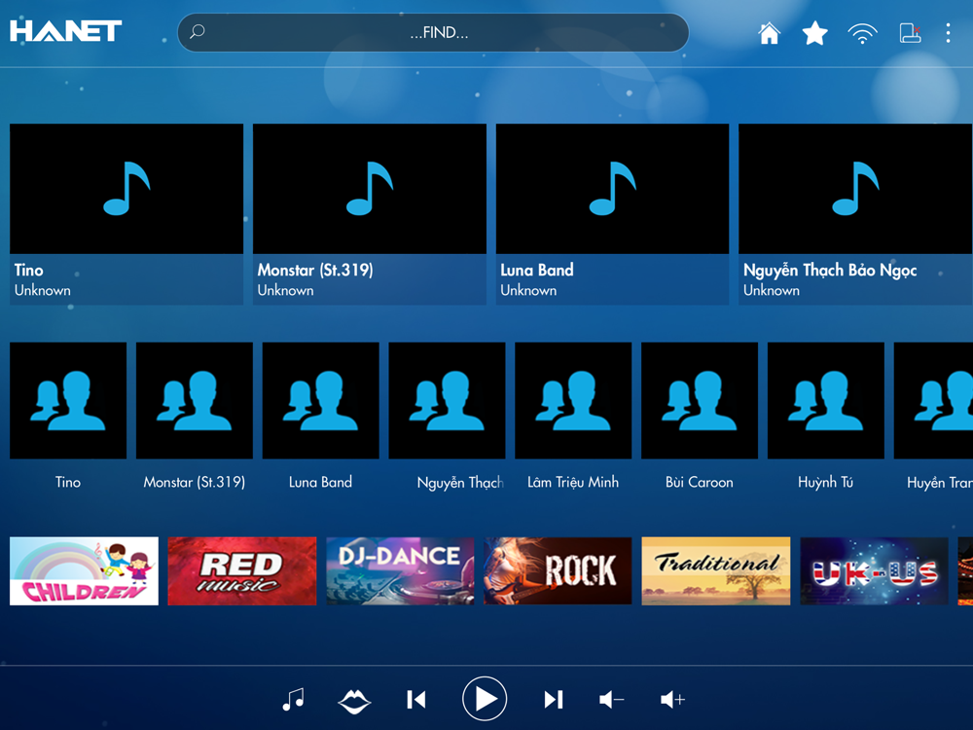
Task: Open the Home screen icon
Action: coord(769,33)
